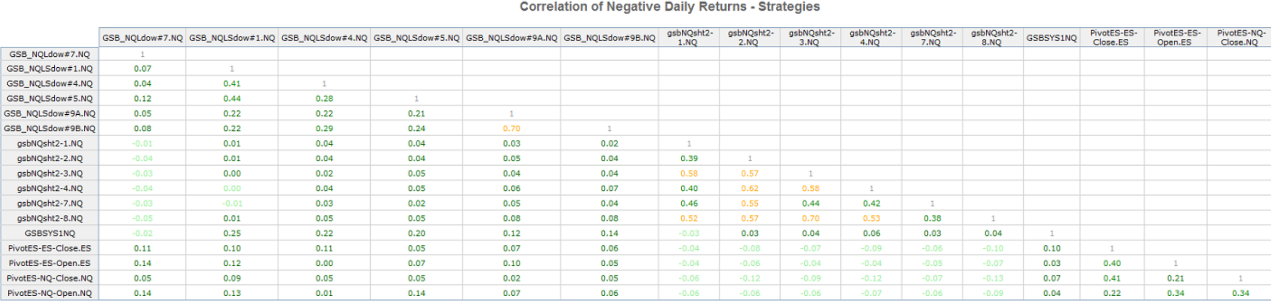The height and width of the screenshot is (305, 1271).
Task: Select the 0.39 cell in gsbNQsht2-2.NQ row
Action: click(689, 158)
